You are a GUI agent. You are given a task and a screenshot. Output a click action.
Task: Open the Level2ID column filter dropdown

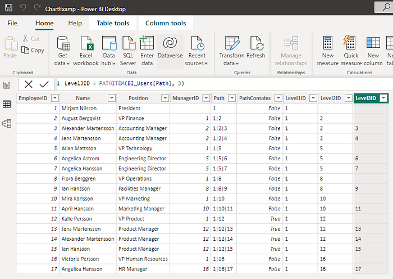click(x=349, y=98)
